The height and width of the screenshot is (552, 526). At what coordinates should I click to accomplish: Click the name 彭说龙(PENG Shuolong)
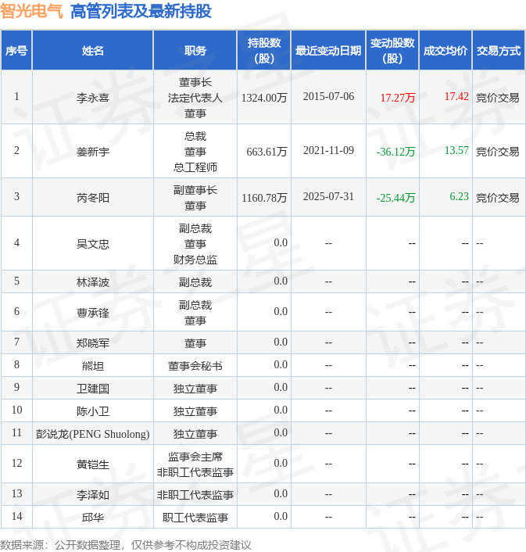(92, 434)
